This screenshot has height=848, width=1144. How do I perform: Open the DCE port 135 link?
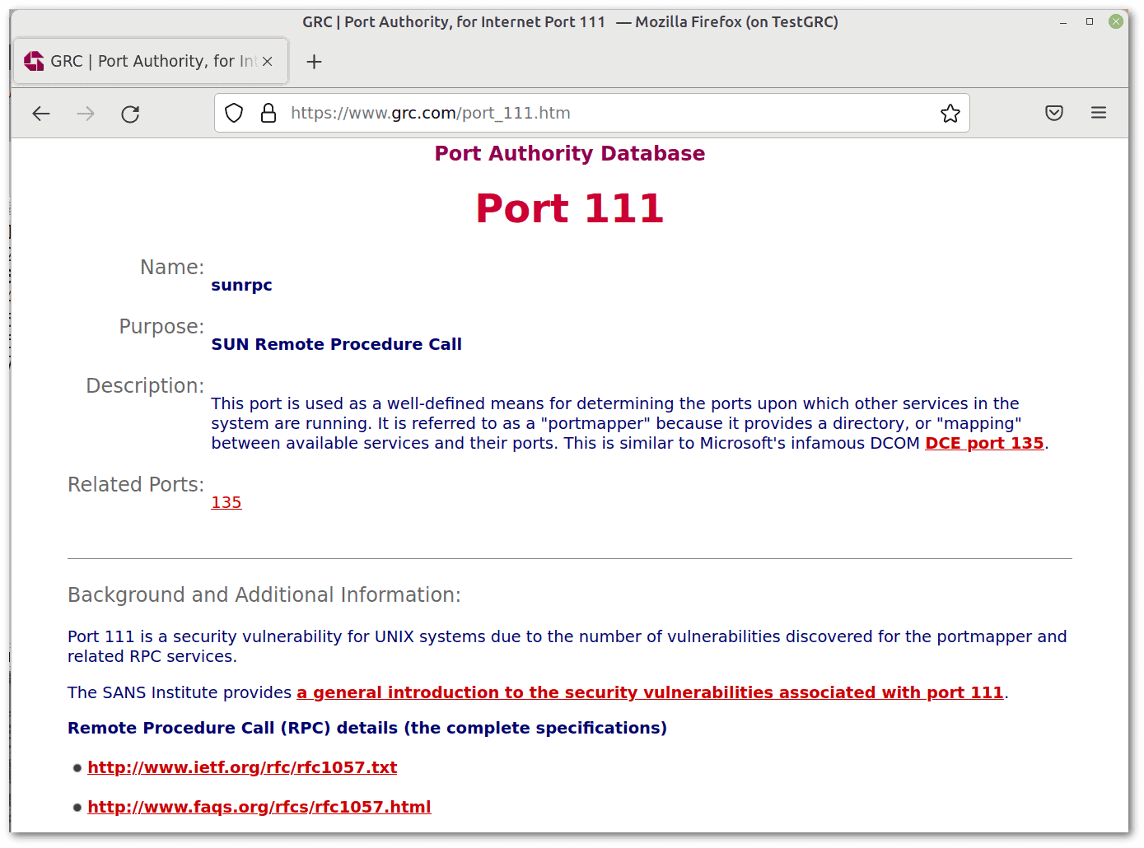[984, 443]
